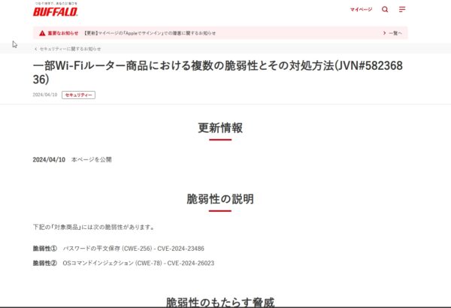Viewport: 451px width, 308px height.
Task: Click the 更新情報 heading
Action: pyautogui.click(x=220, y=128)
